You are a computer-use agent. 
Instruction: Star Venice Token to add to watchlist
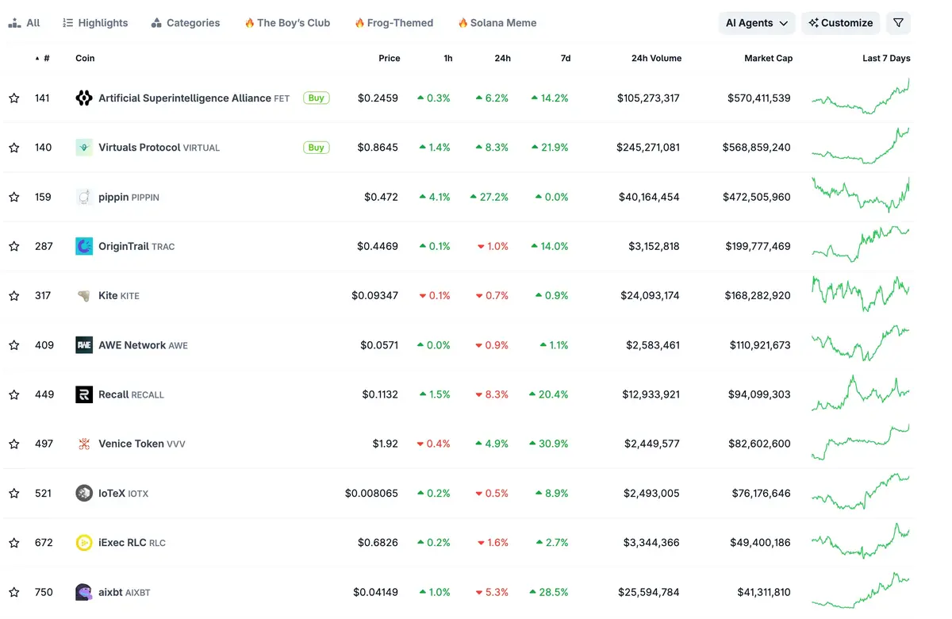[x=14, y=444]
